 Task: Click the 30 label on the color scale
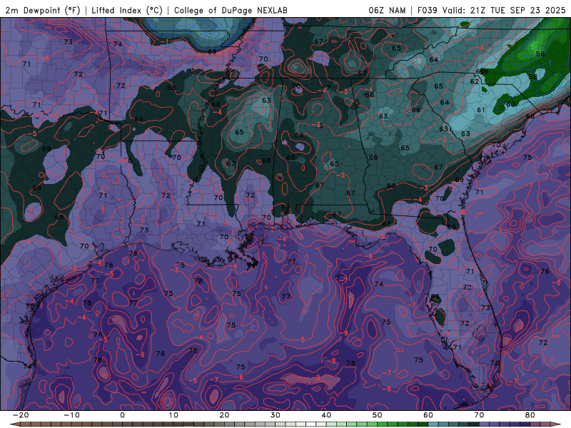(x=276, y=415)
